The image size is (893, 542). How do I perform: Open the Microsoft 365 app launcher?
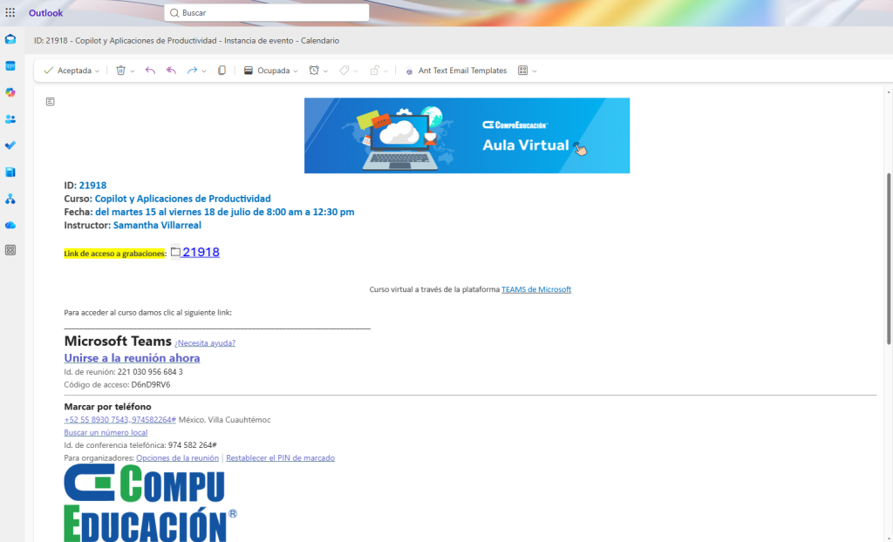pos(10,13)
